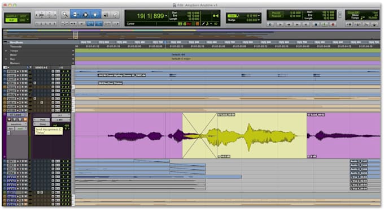Unmute the ET Lead track with the orange M
The width and height of the screenshot is (384, 211).
click(25, 119)
